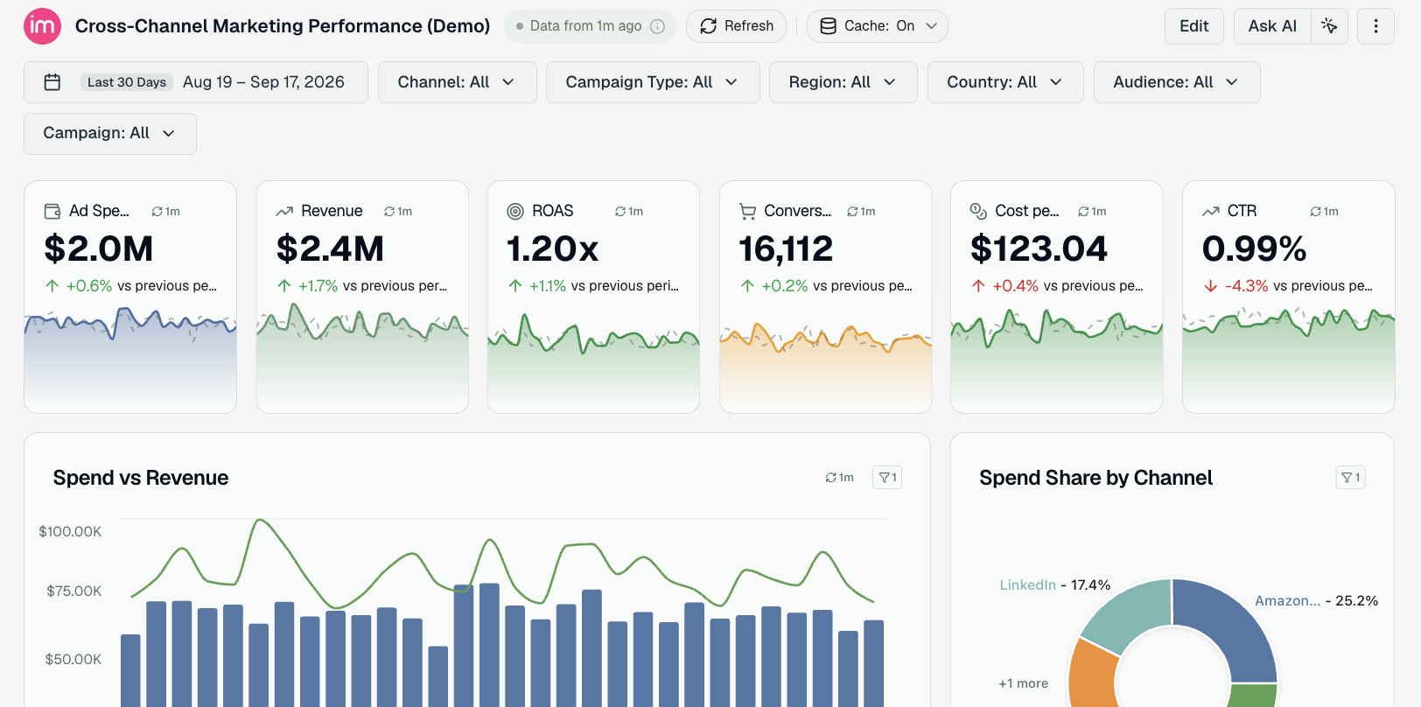The width and height of the screenshot is (1421, 707).
Task: Click the CTR trend icon
Action: click(x=1211, y=211)
